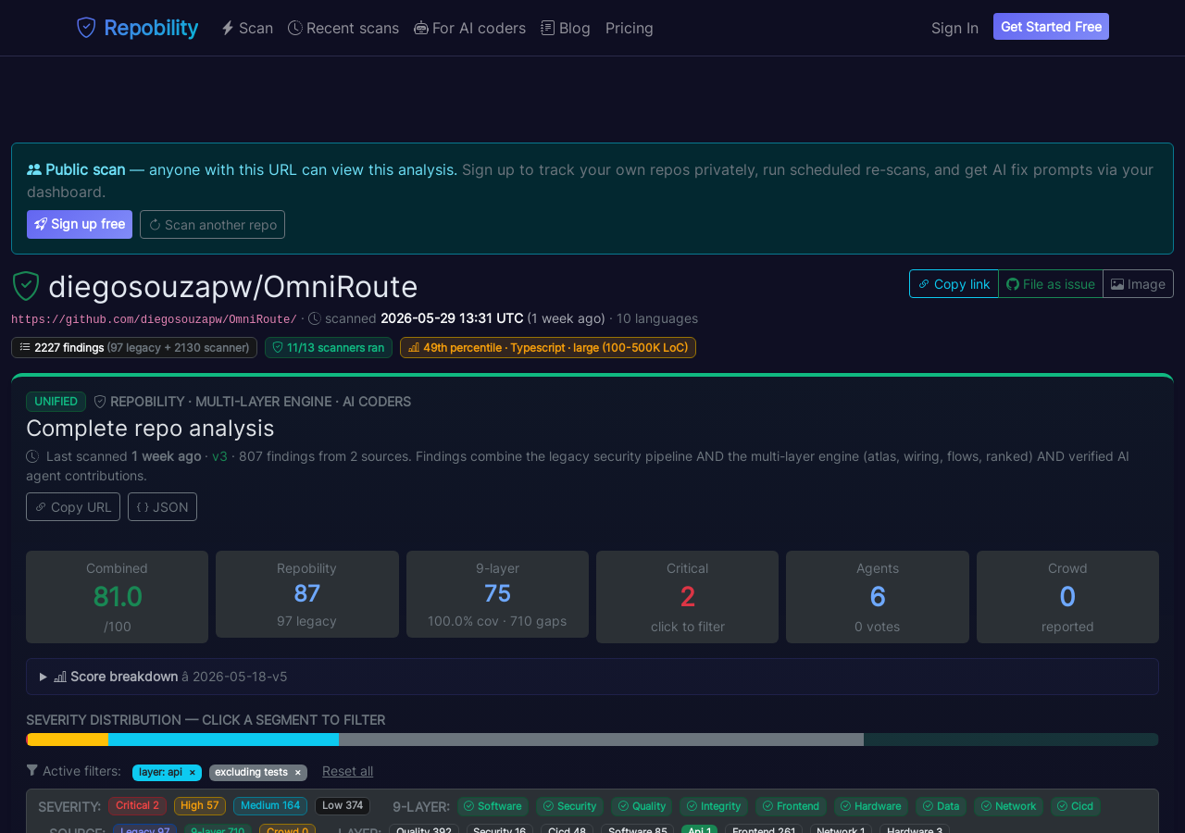The image size is (1185, 833).
Task: Click the Image export button
Action: pos(1138,284)
